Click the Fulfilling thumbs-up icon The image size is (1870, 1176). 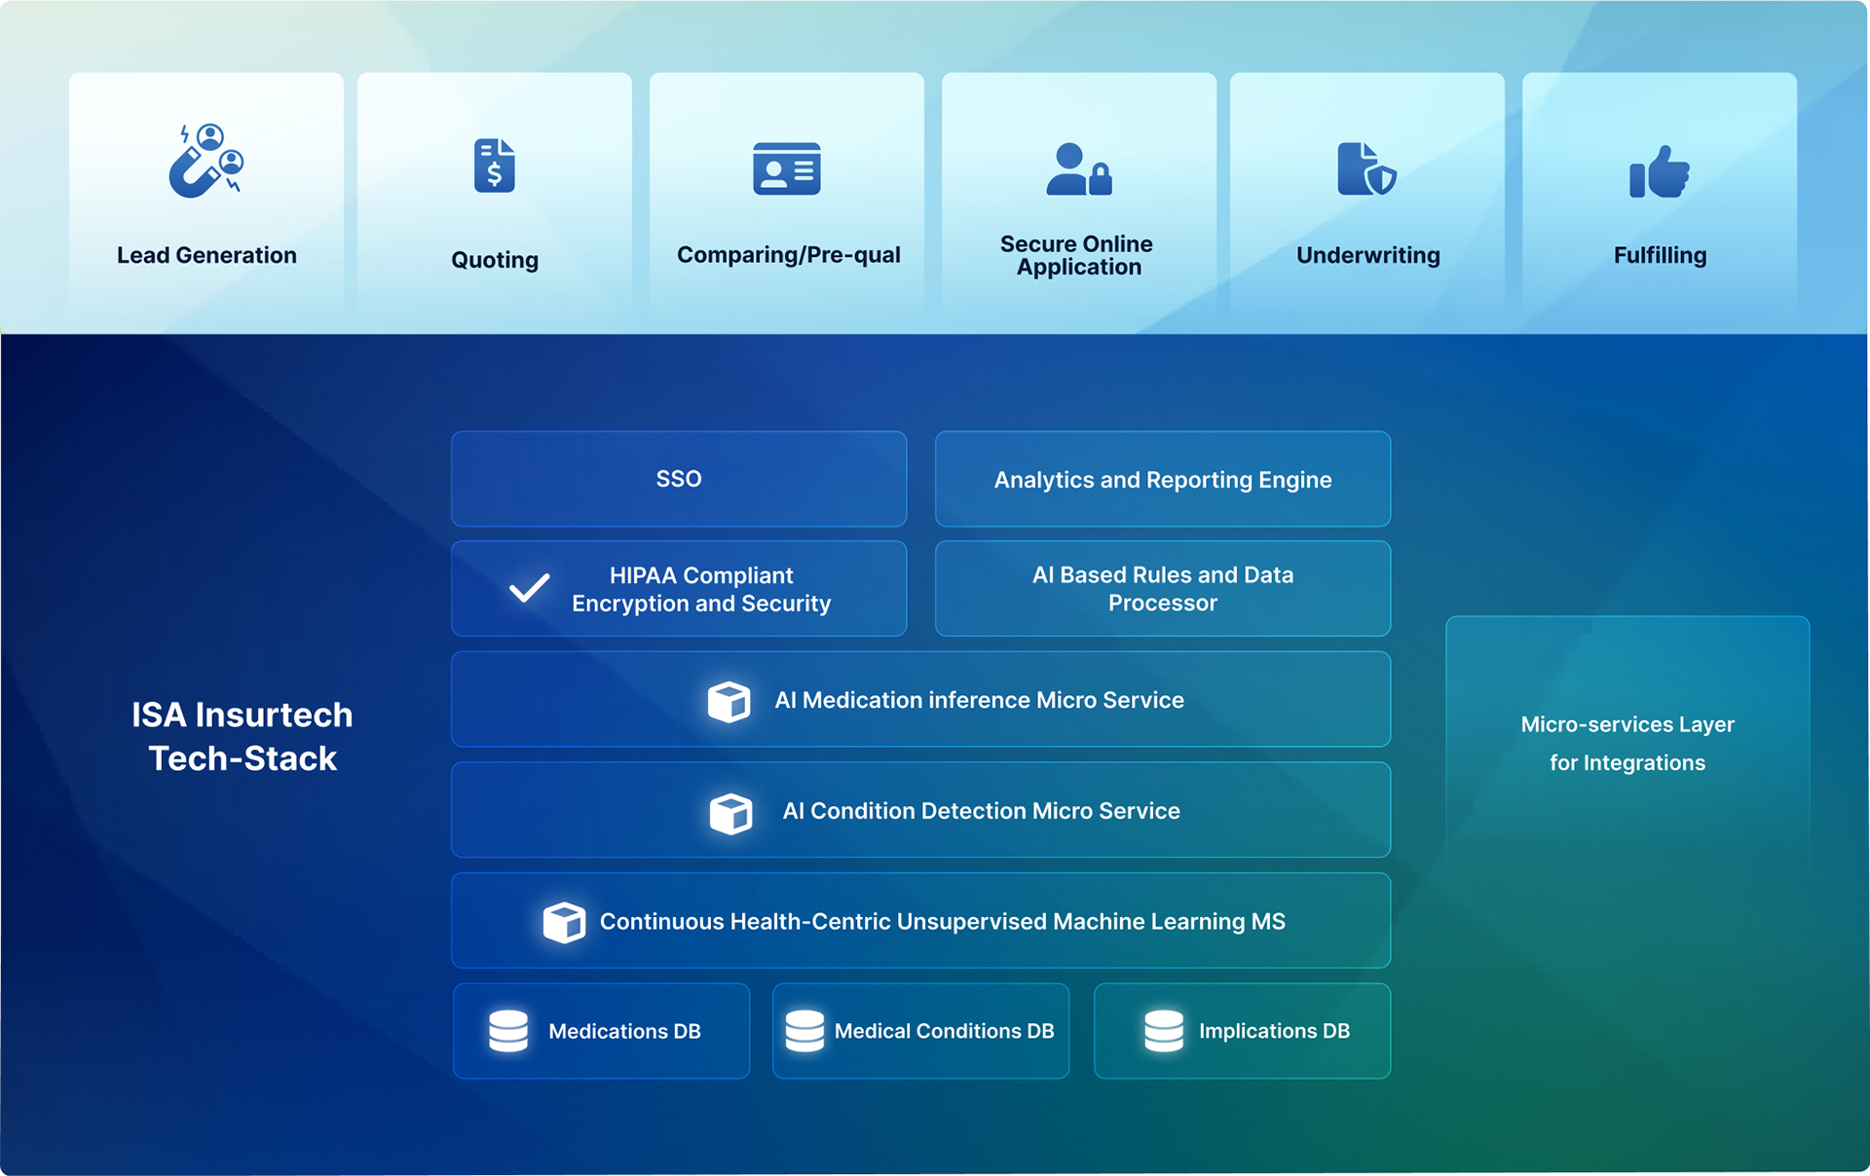click(1660, 172)
